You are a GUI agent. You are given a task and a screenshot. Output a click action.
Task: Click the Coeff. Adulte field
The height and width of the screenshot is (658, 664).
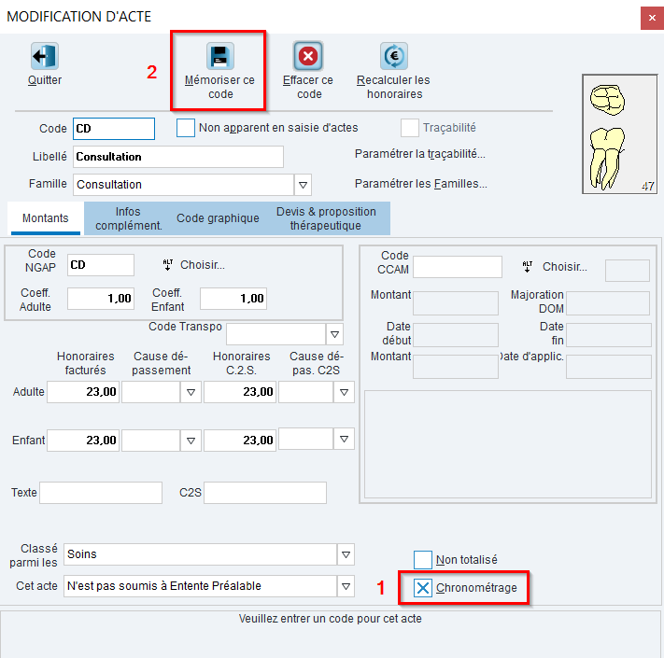pos(101,299)
